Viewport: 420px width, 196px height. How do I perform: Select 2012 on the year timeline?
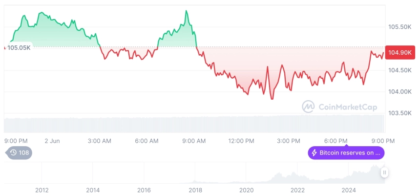click(42, 190)
